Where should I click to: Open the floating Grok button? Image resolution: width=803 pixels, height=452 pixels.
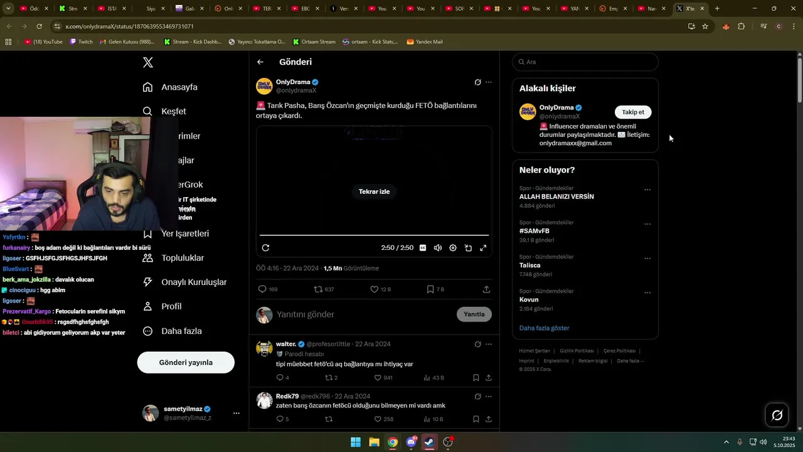click(777, 415)
